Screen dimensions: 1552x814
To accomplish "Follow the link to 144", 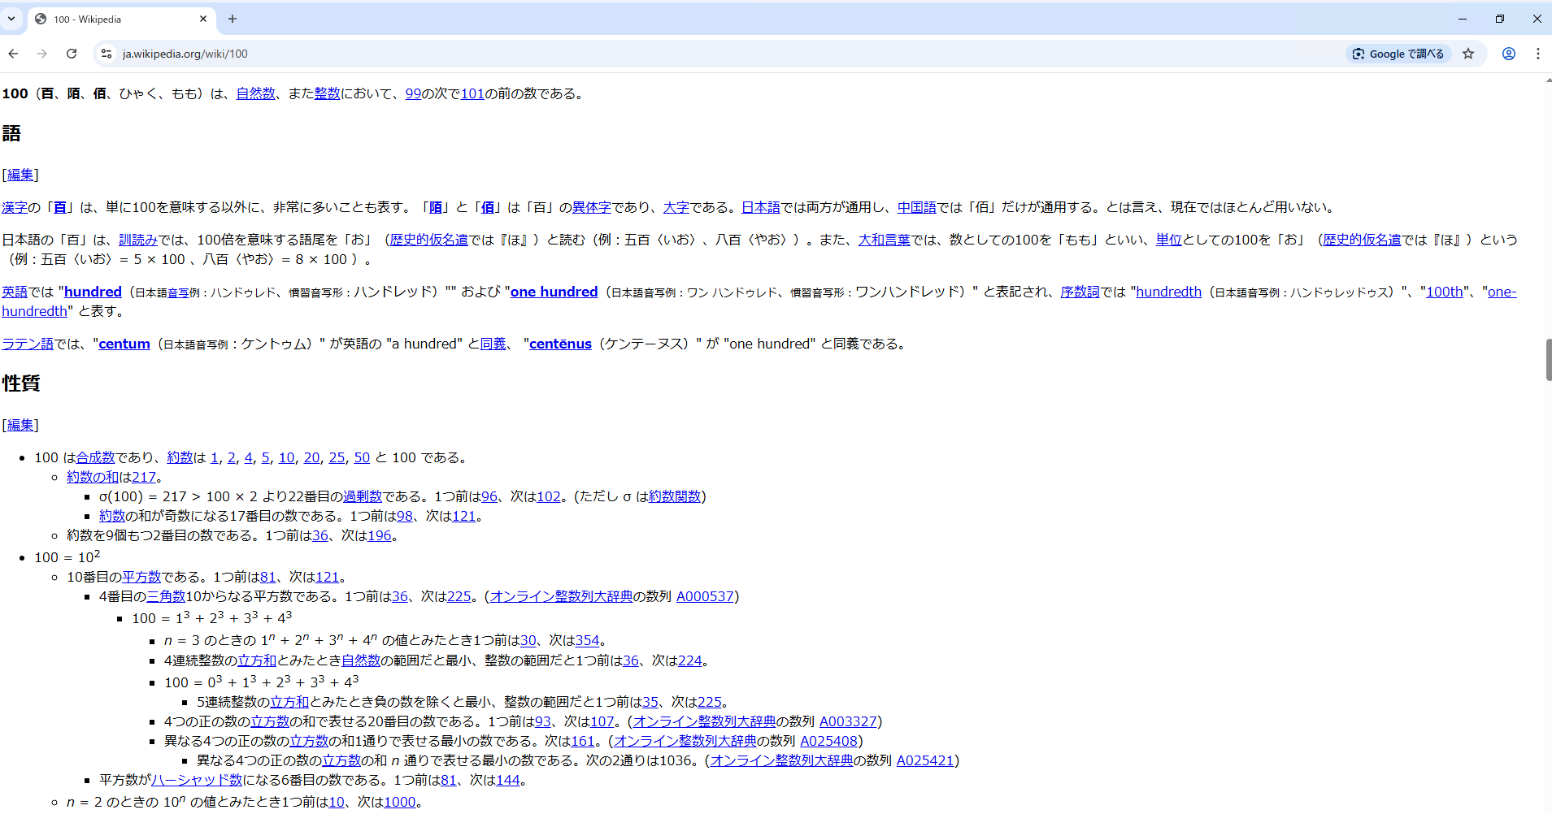I will coord(507,780).
